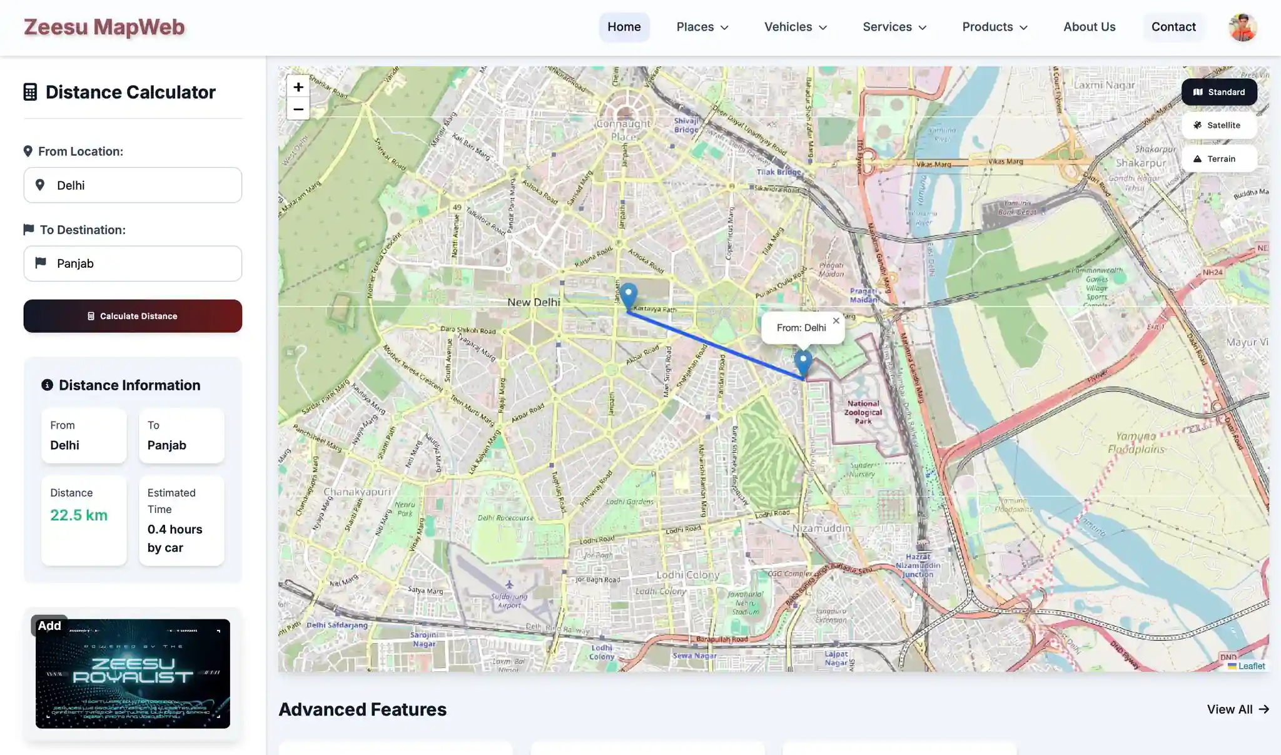Switch map to Satellite layer
The height and width of the screenshot is (755, 1281).
tap(1219, 125)
